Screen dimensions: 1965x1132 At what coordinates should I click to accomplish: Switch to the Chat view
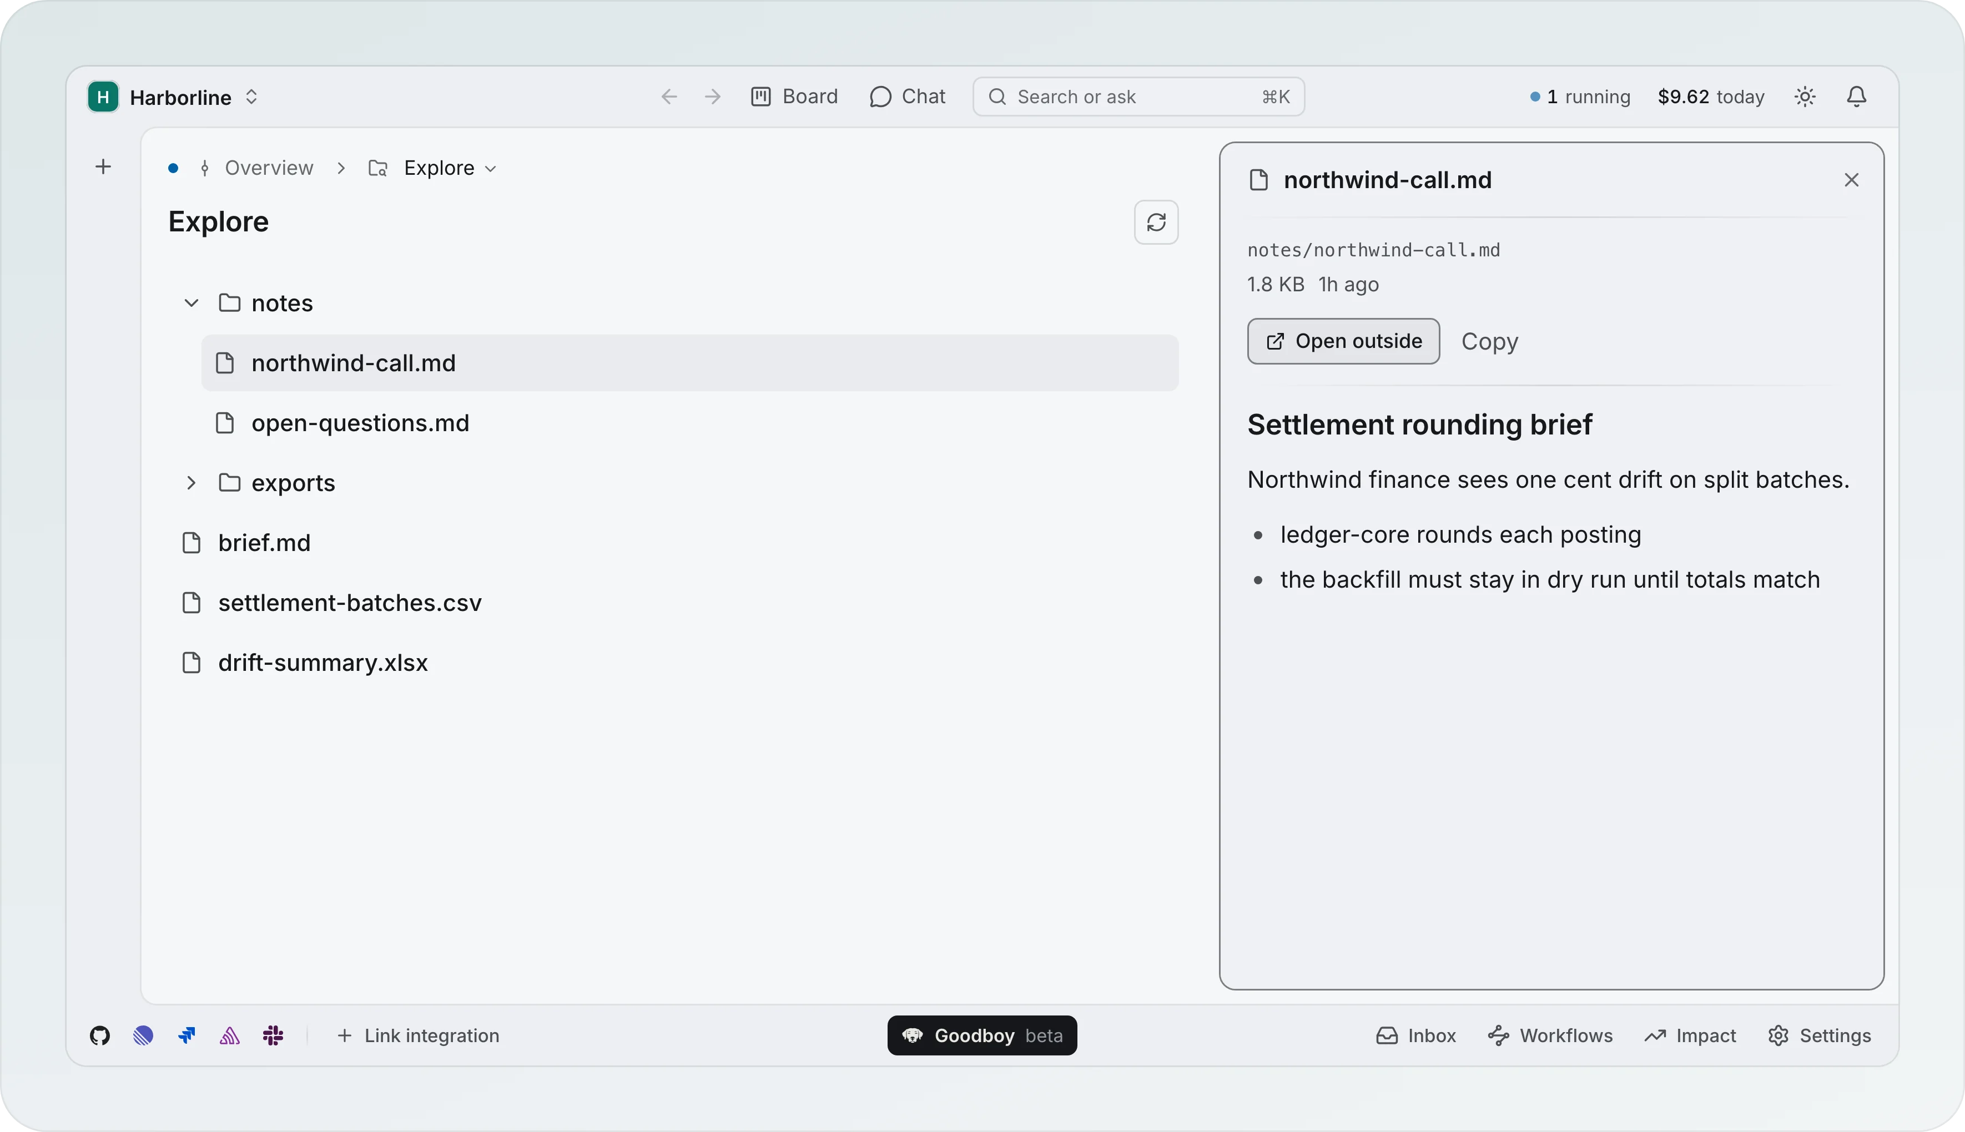tap(908, 97)
